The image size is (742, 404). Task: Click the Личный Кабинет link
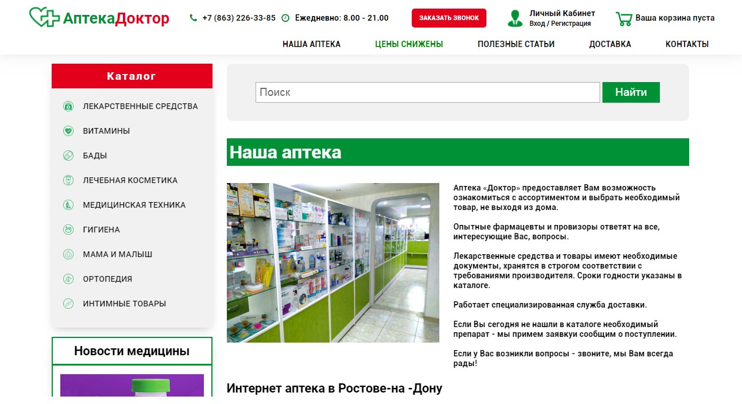coord(562,13)
